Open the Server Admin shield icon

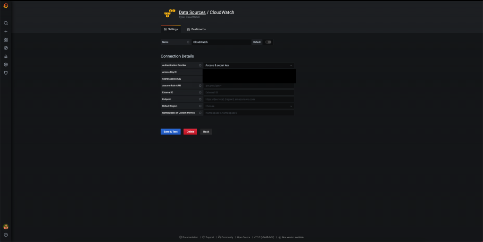6,73
